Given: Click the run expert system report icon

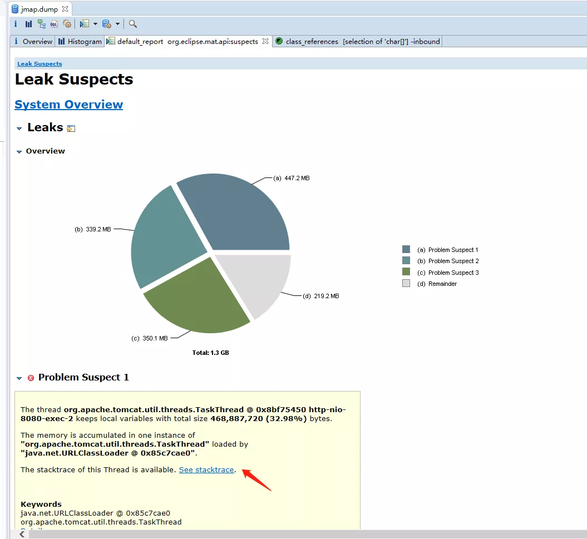Looking at the screenshot, I should point(85,24).
